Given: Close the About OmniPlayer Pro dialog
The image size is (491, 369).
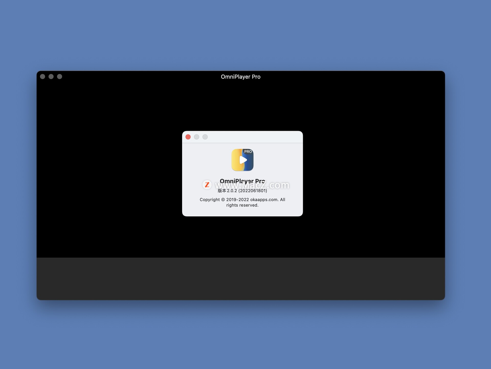Looking at the screenshot, I should click(188, 137).
